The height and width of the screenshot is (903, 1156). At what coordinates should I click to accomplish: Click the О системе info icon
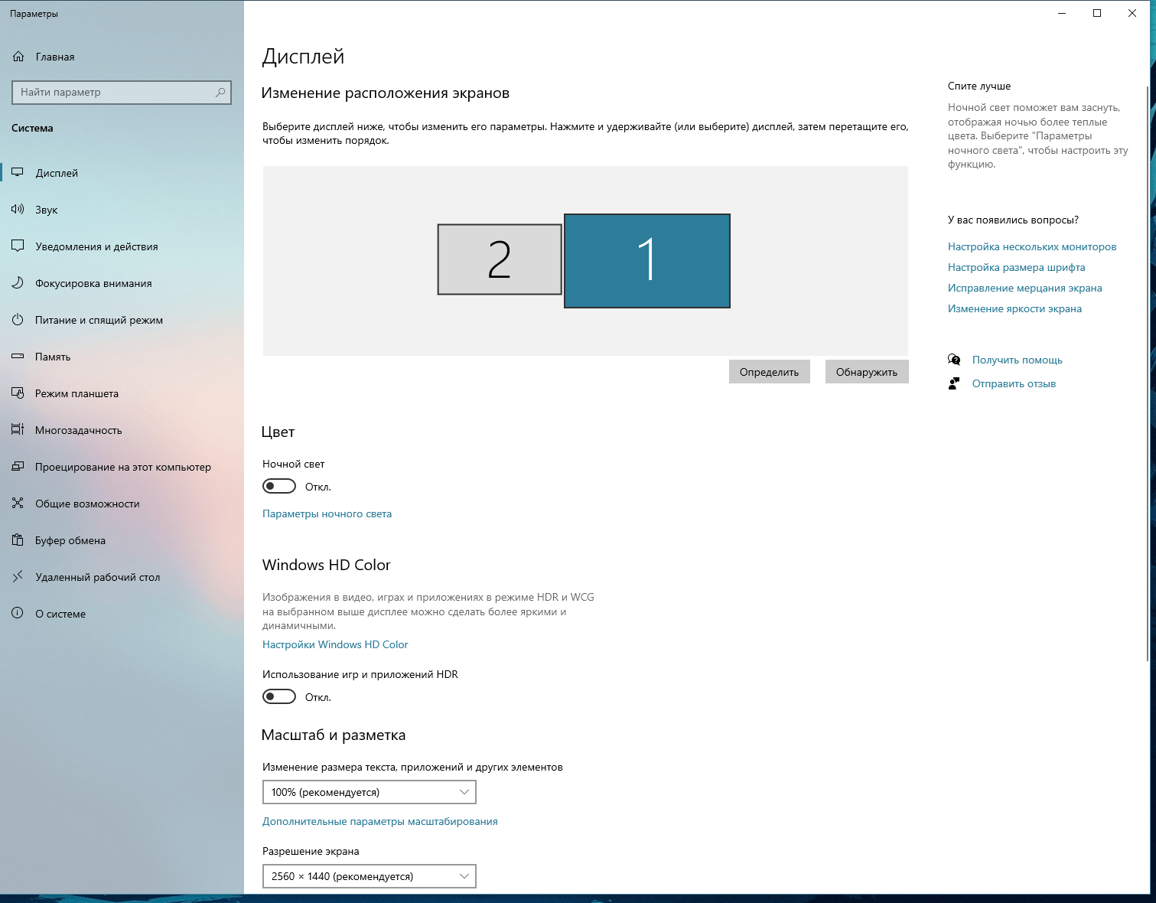[18, 614]
